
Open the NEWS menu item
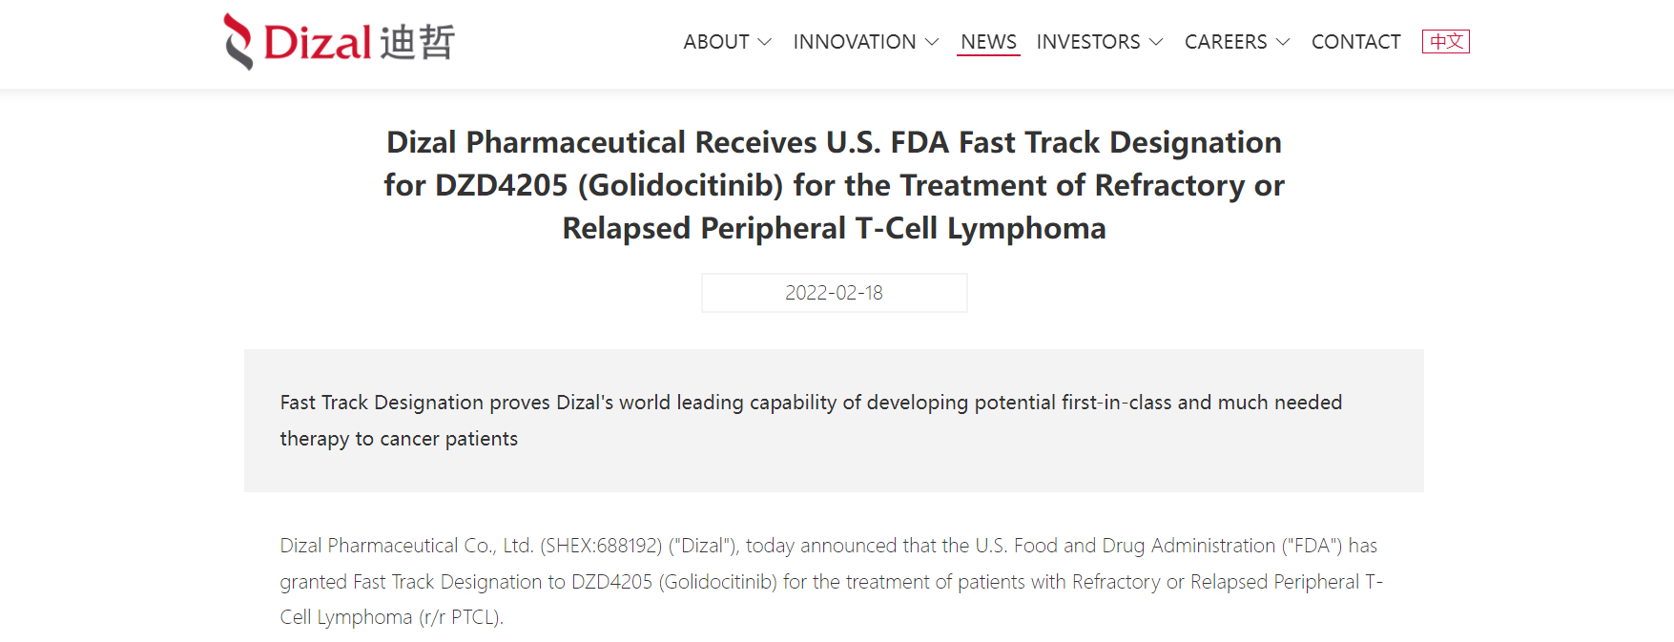(x=988, y=42)
